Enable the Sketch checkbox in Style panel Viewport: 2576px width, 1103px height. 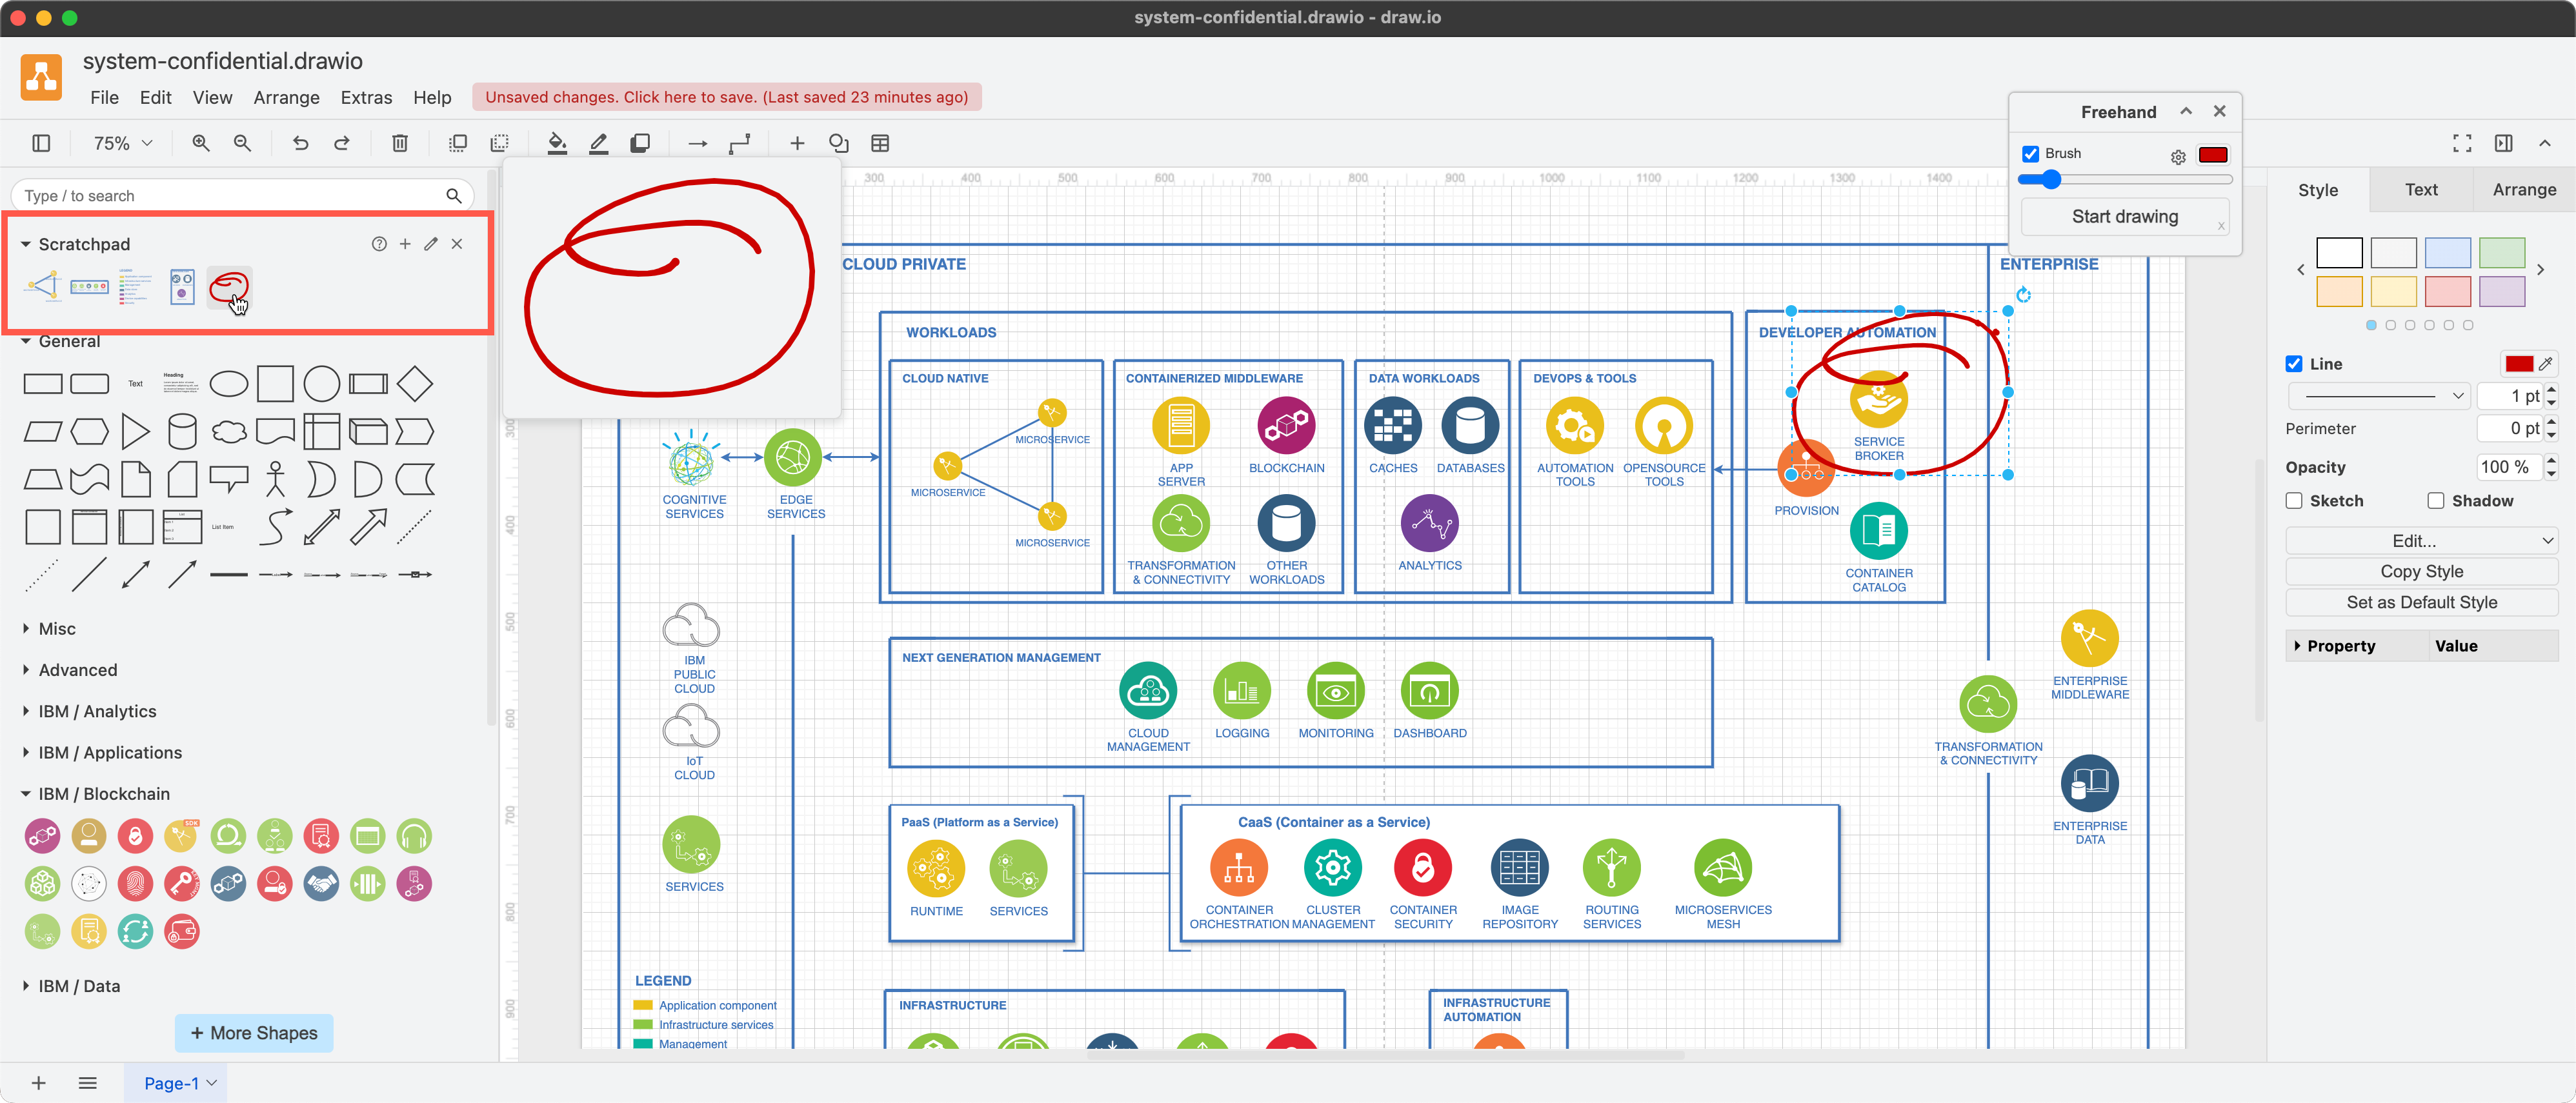tap(2295, 500)
